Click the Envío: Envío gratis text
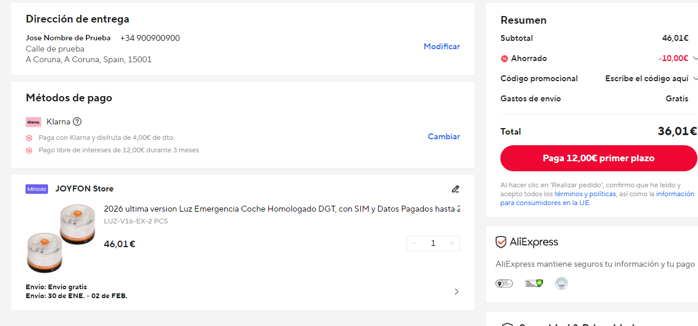 coord(56,287)
